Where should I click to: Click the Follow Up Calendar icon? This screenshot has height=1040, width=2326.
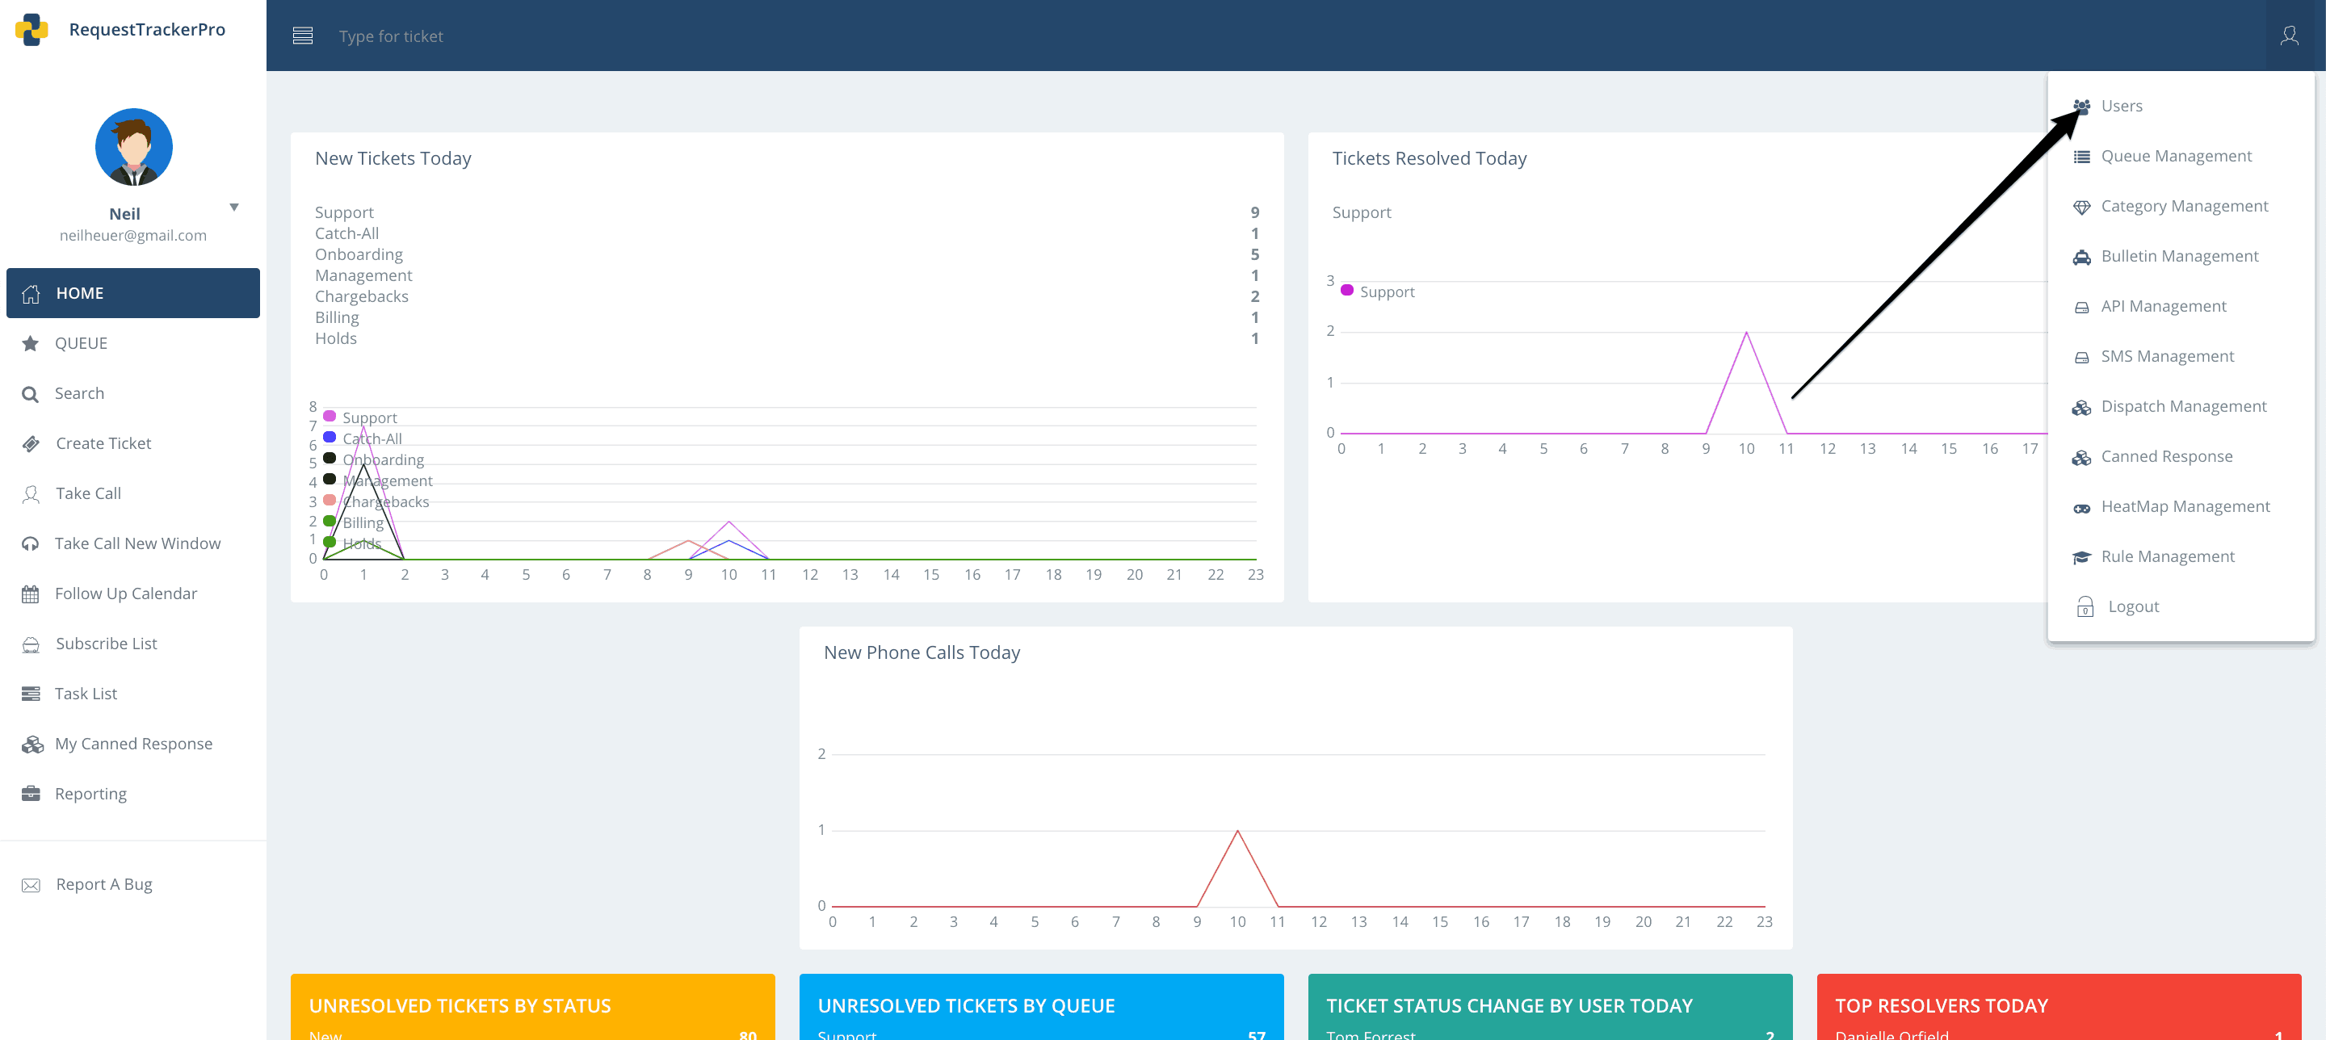point(31,593)
